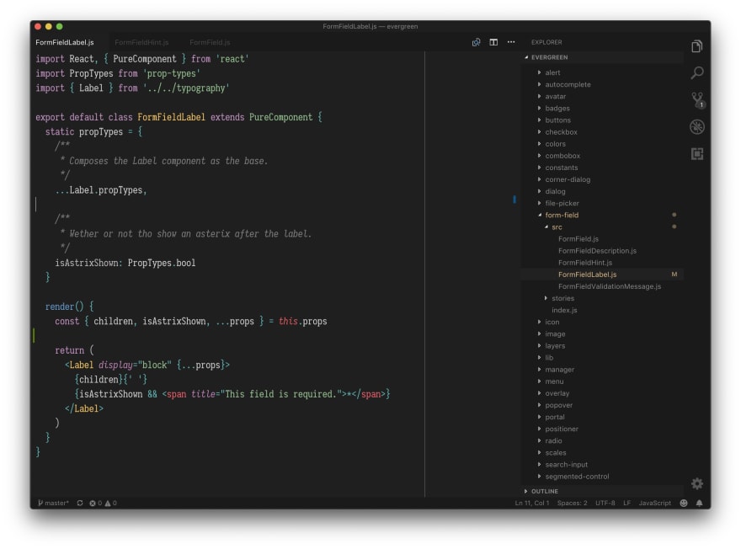The height and width of the screenshot is (549, 741).
Task: Expand the colors folder
Action: pos(603,144)
